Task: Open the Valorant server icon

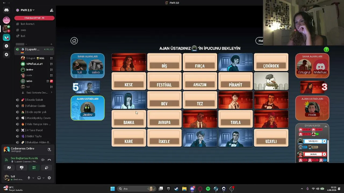Action: click(6, 38)
